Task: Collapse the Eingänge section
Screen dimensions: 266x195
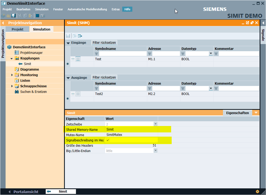Action: point(68,43)
